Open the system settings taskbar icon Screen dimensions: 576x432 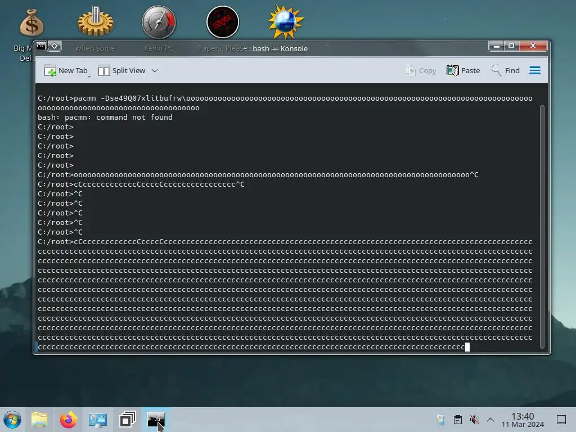98,420
